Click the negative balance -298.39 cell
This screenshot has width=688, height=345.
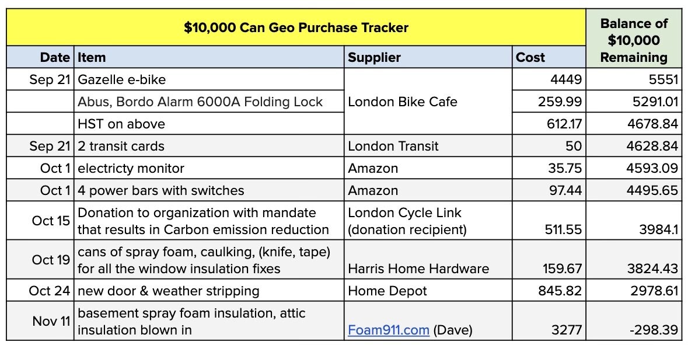coord(654,330)
